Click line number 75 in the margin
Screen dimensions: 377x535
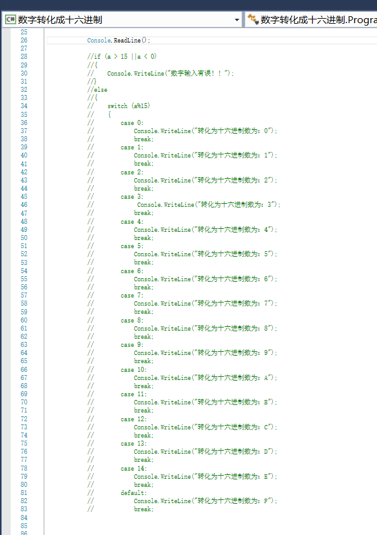pos(24,444)
